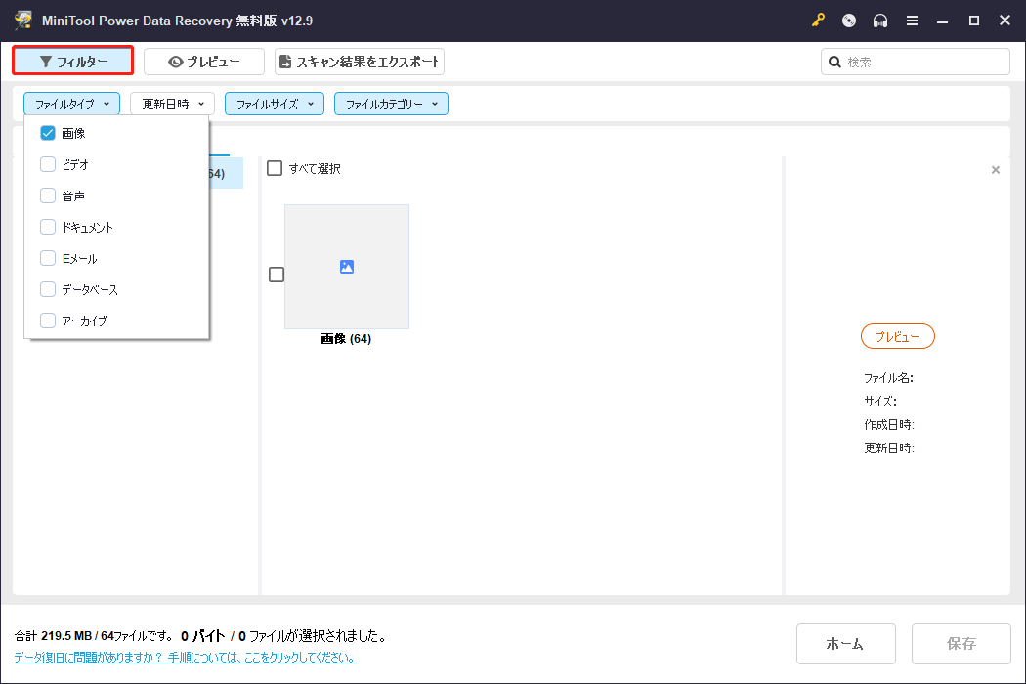Tick the すべて選択 checkbox
The height and width of the screenshot is (684, 1026).
[275, 168]
